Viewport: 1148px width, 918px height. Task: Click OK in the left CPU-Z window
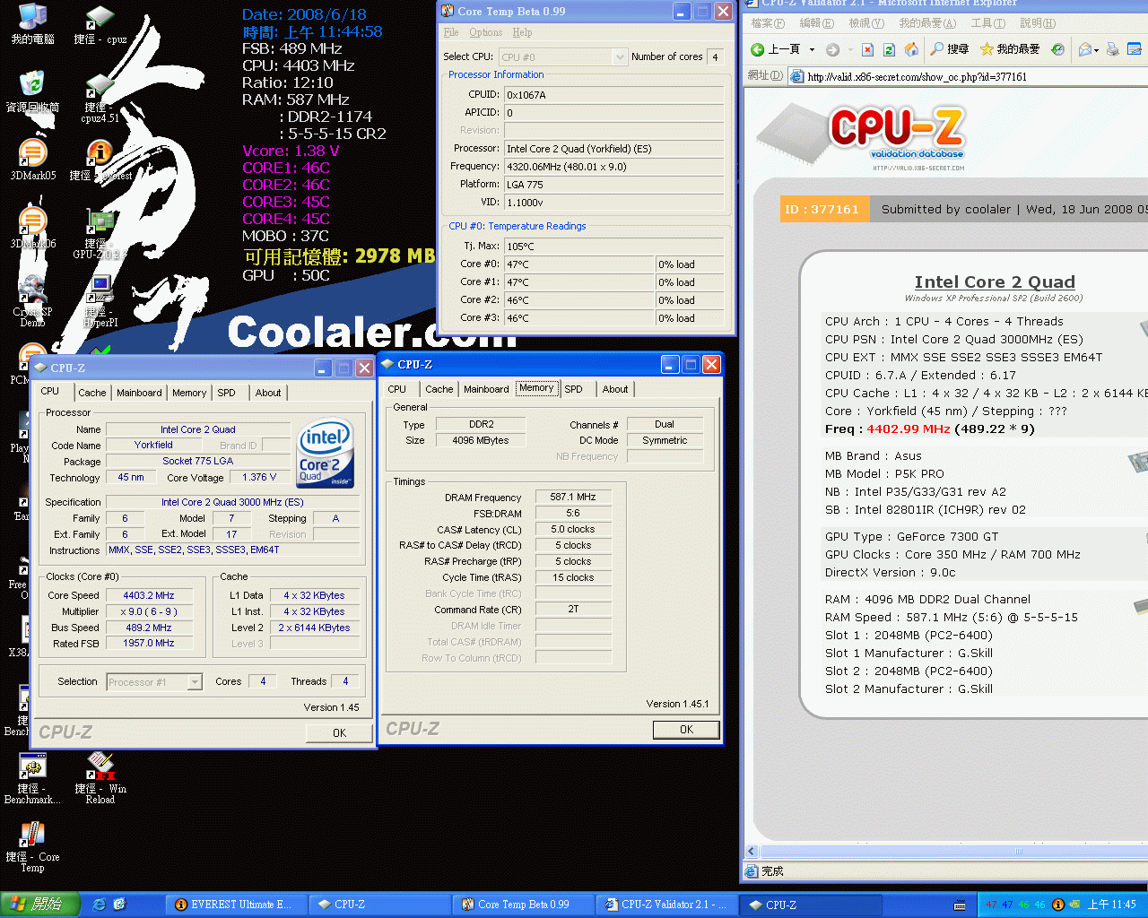339,732
